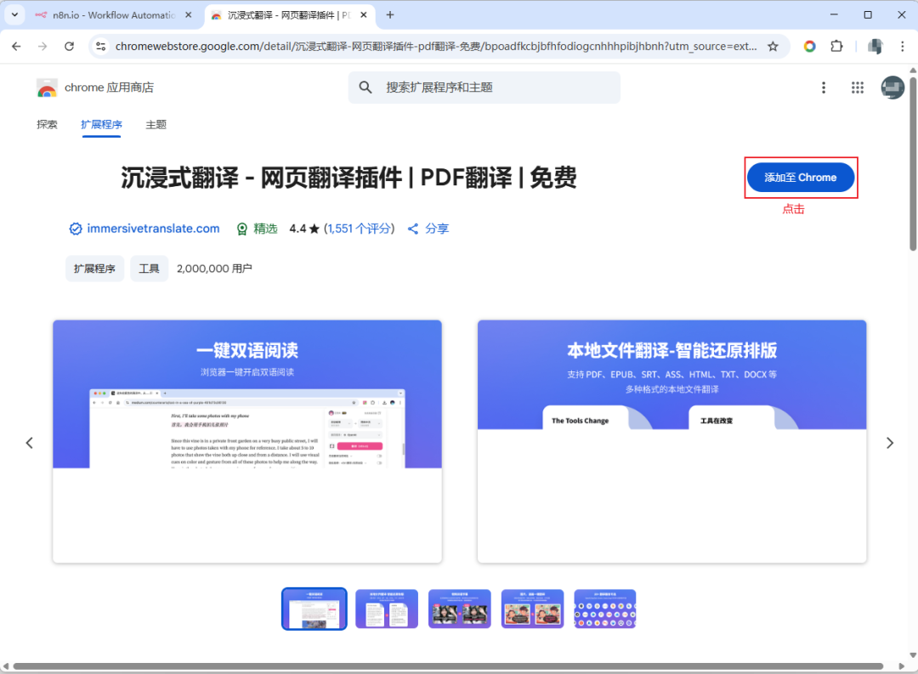Select the 扩展程序 tab
Image resolution: width=918 pixels, height=674 pixels.
(101, 125)
